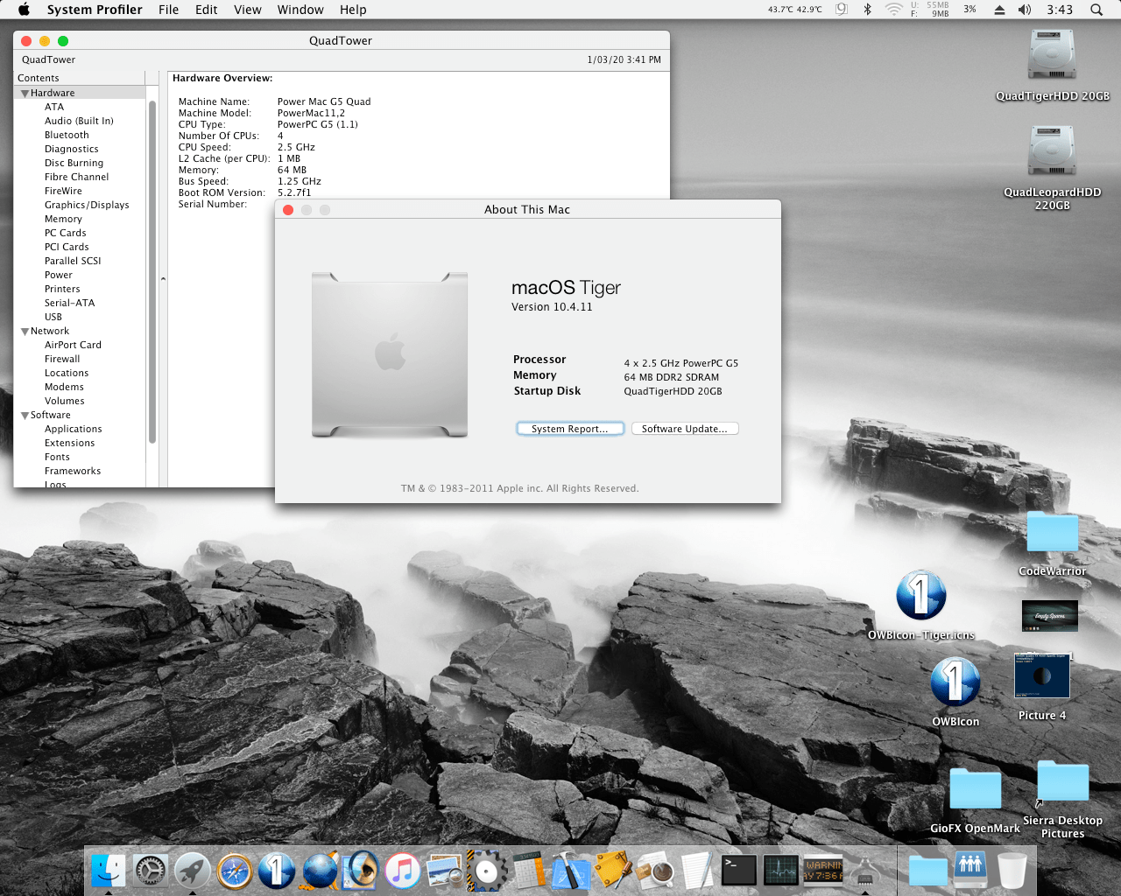Open the Apple menu
This screenshot has height=896, width=1121.
click(24, 10)
